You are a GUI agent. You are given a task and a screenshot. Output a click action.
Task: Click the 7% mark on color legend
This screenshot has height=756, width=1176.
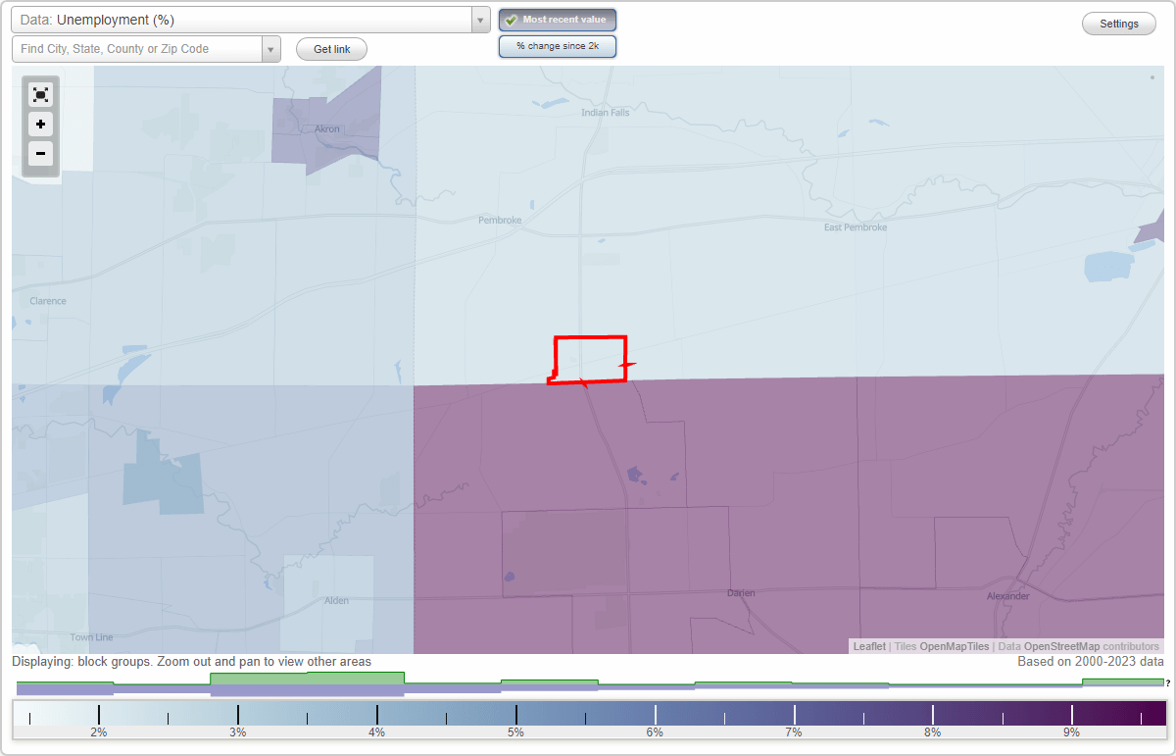tap(793, 732)
